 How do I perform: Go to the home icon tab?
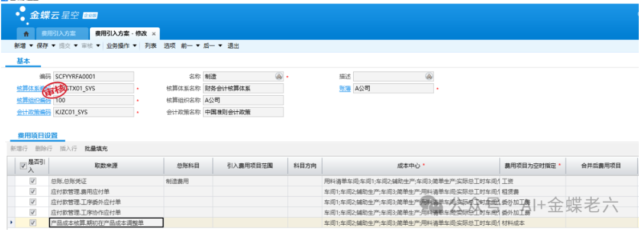26,33
